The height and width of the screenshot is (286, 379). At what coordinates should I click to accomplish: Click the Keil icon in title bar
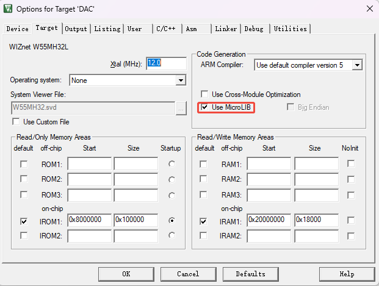pyautogui.click(x=8, y=9)
